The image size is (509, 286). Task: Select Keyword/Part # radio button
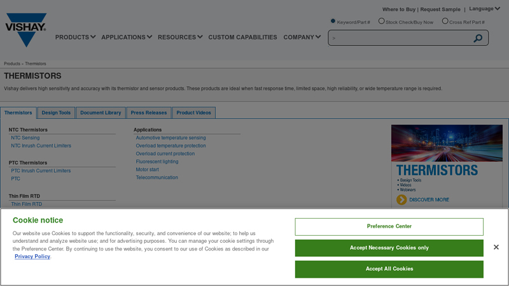pos(333,21)
